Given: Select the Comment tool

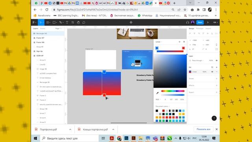Looking at the screenshot, I should (84, 22).
